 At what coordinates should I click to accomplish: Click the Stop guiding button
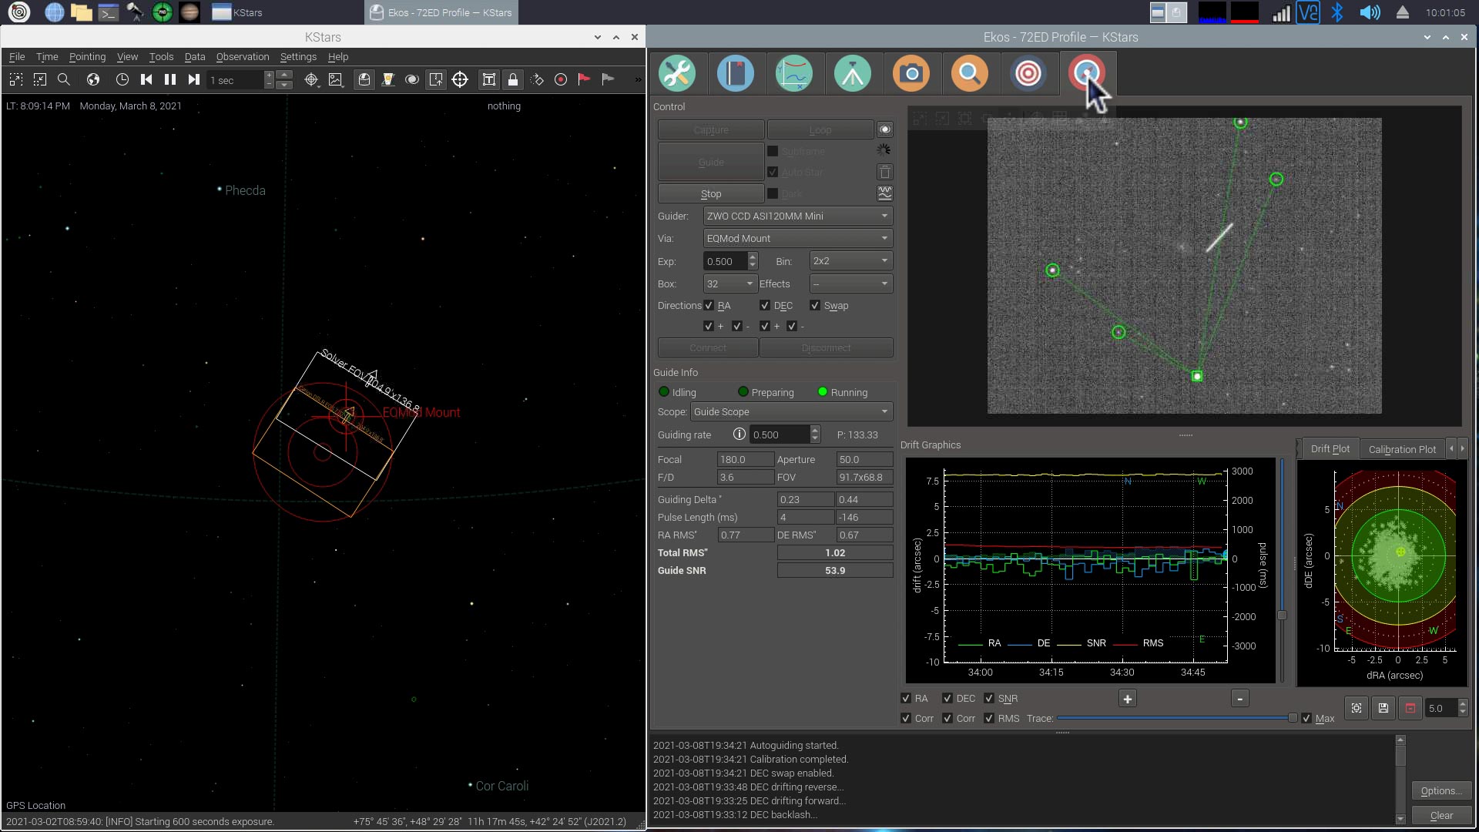coord(711,194)
